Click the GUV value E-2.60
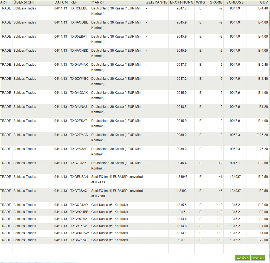 [x=263, y=163]
